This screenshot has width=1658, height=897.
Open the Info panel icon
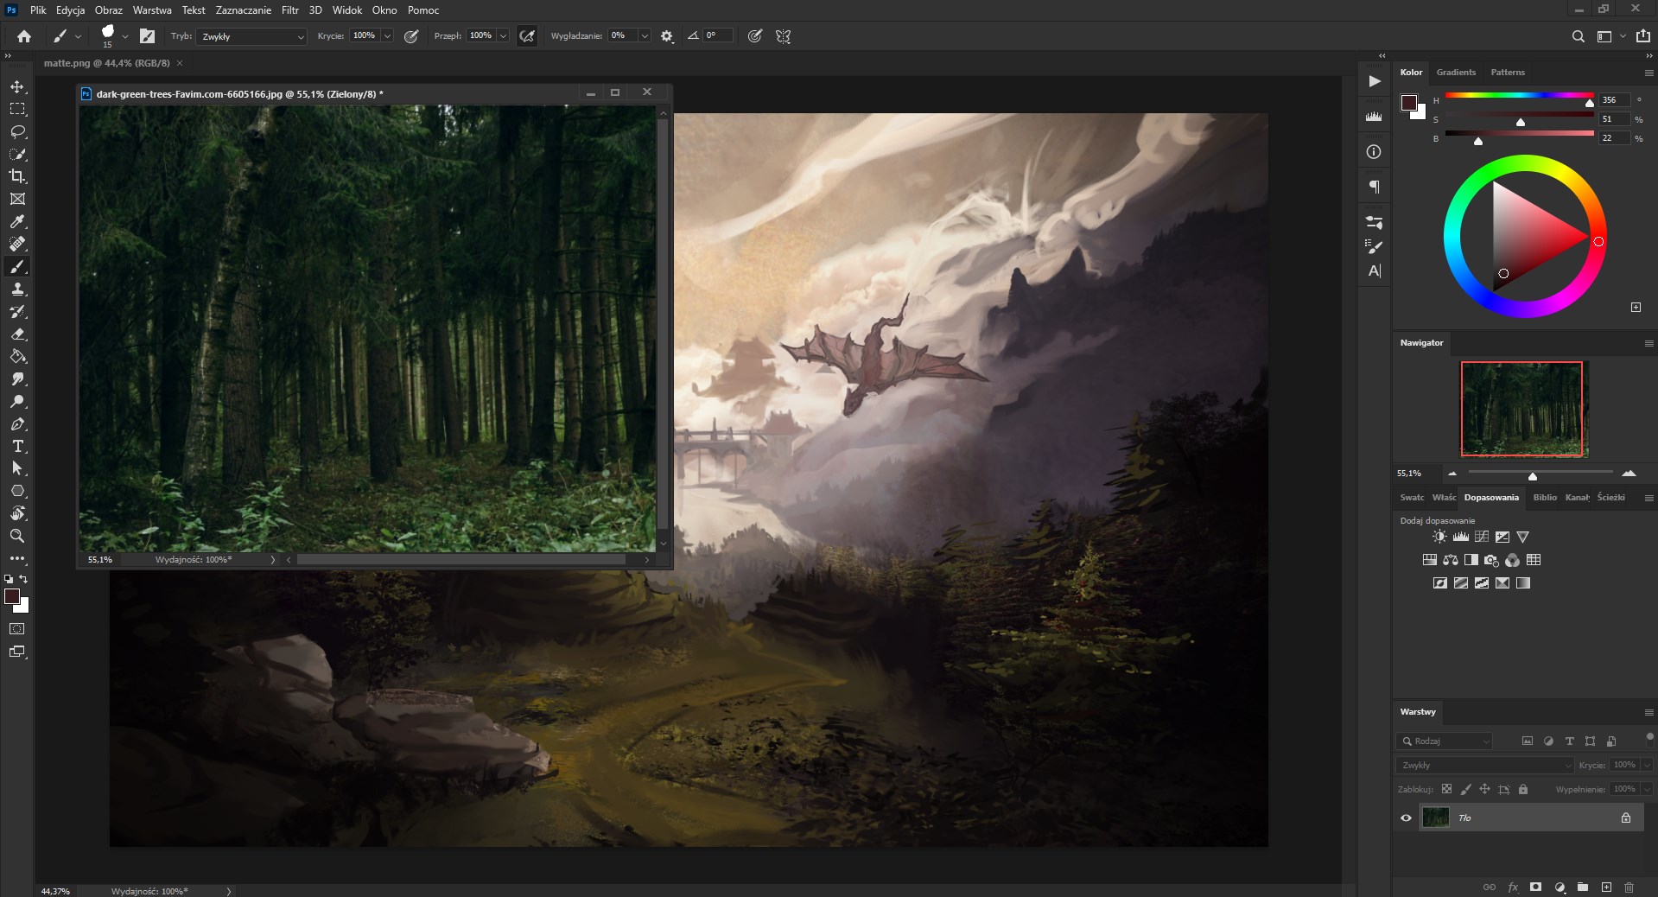[x=1374, y=151]
